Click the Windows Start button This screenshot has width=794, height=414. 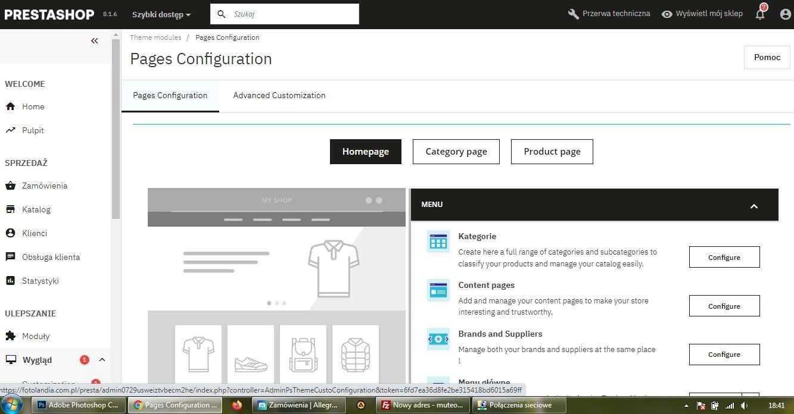[x=11, y=405]
